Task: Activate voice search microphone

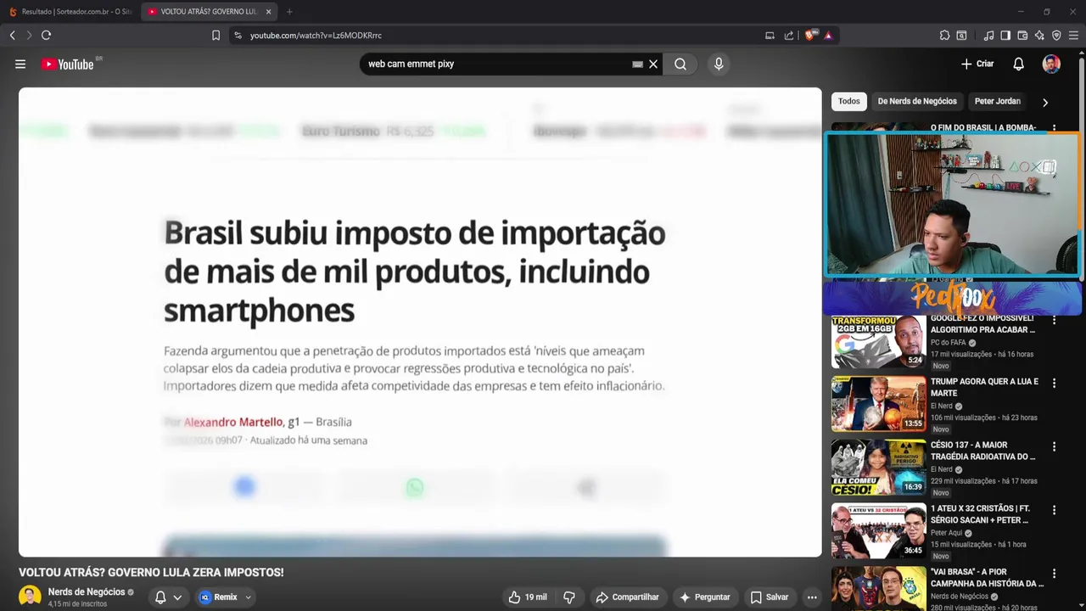Action: (719, 64)
